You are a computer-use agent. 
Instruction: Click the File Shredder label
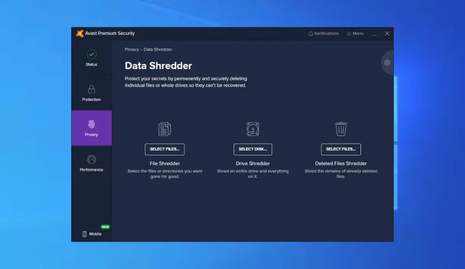pyautogui.click(x=165, y=163)
